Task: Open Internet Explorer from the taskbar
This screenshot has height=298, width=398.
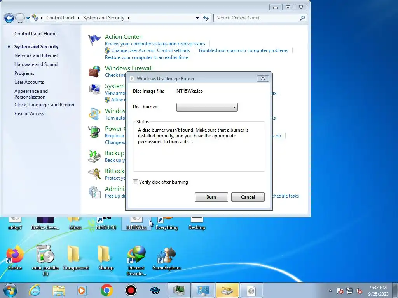Action: click(35, 290)
